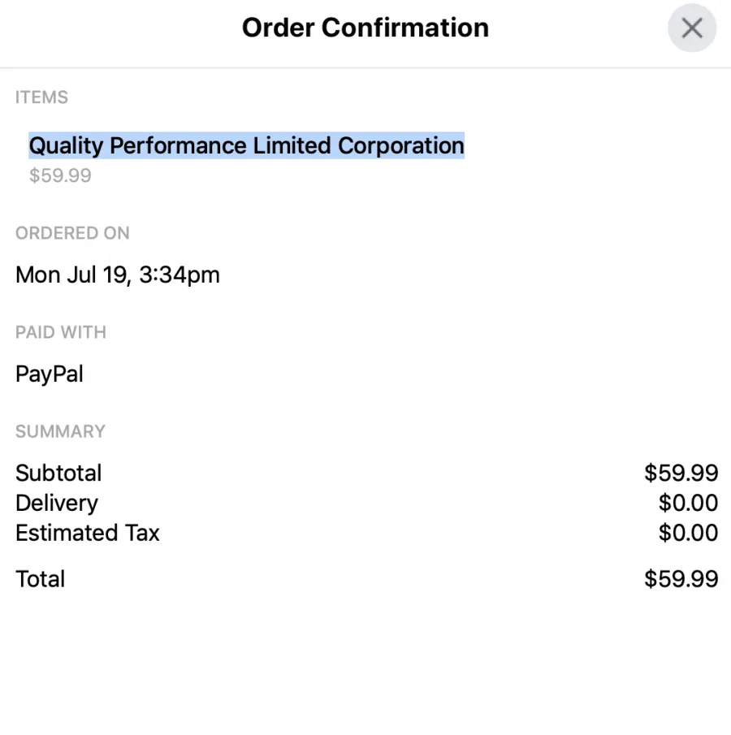Viewport: 731px width, 735px height.
Task: Click the SUMMARY section header
Action: click(x=60, y=431)
